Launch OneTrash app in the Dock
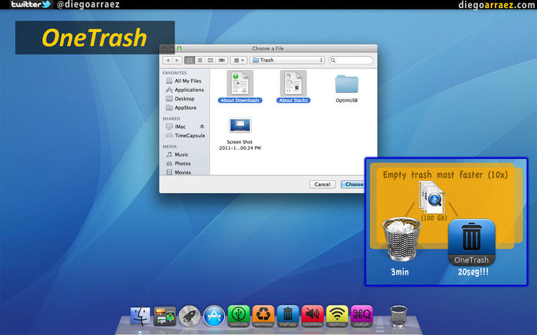 tap(288, 316)
